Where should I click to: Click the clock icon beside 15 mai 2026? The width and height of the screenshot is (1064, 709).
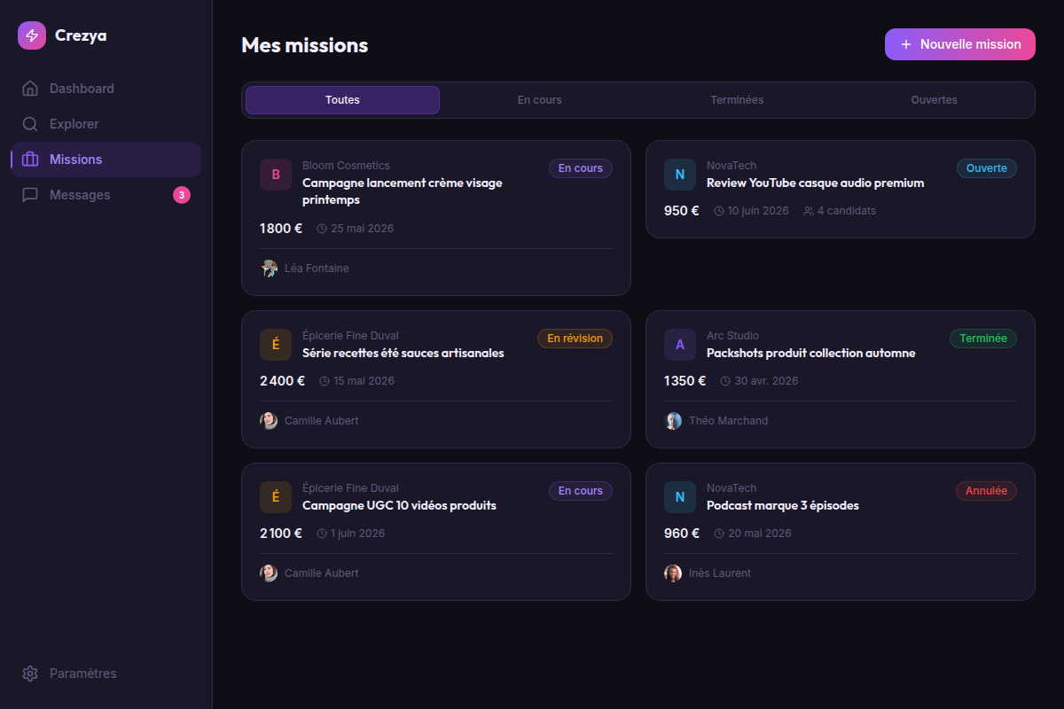click(x=325, y=381)
